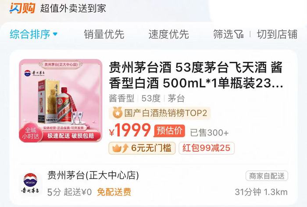Open the 国产白酒热销榜TOP2 ranking banner
307x207 pixels.
[160, 113]
